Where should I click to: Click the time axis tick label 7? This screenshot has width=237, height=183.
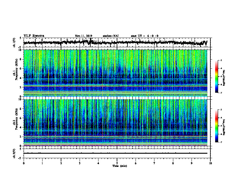point(154,163)
